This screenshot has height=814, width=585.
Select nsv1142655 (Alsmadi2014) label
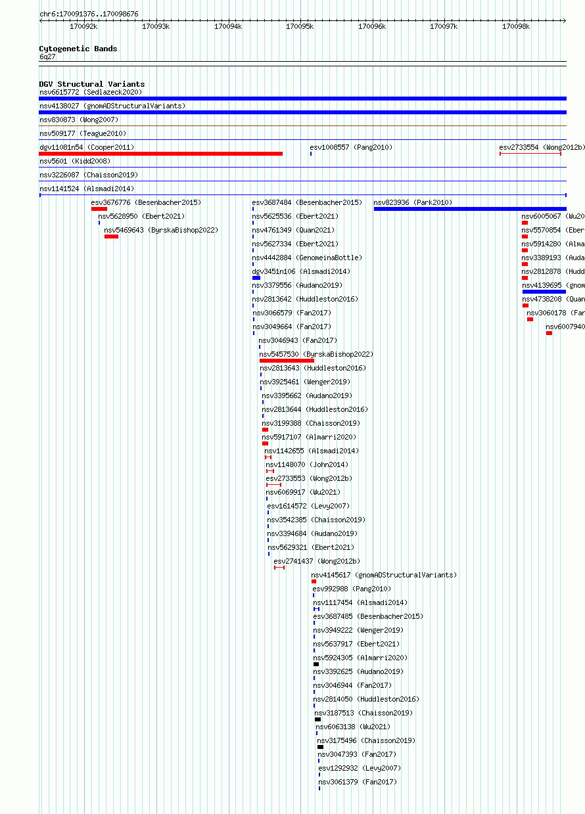coord(312,451)
